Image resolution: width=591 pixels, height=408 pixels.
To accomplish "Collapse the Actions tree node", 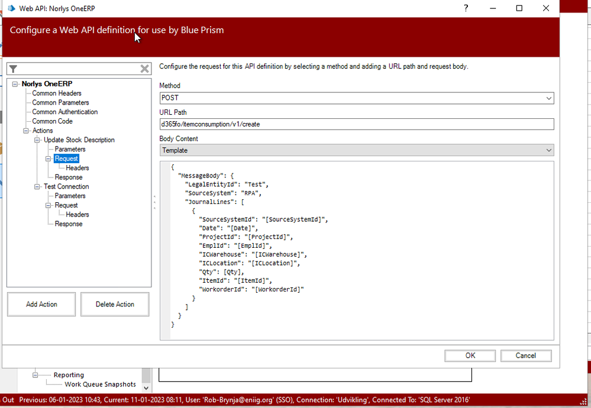I will 26,131.
